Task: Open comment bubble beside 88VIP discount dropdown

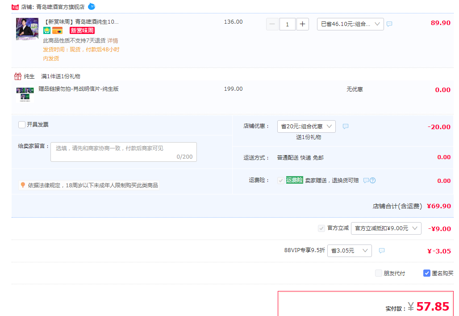Action: 382,251
